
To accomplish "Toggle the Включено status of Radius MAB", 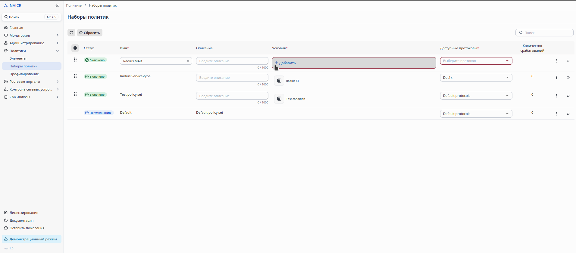I will (x=95, y=60).
